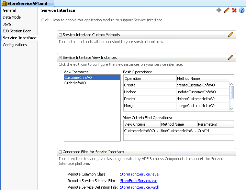Click the Basic Operations scrollbar thumb
246x190 pixels.
pos(232,92)
